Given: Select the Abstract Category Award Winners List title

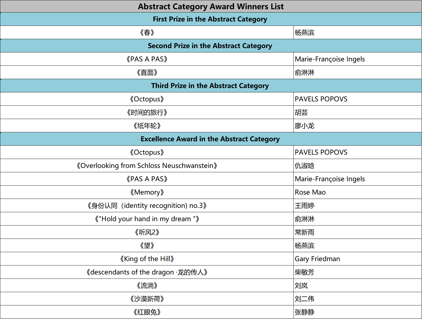Looking at the screenshot, I should point(211,6).
